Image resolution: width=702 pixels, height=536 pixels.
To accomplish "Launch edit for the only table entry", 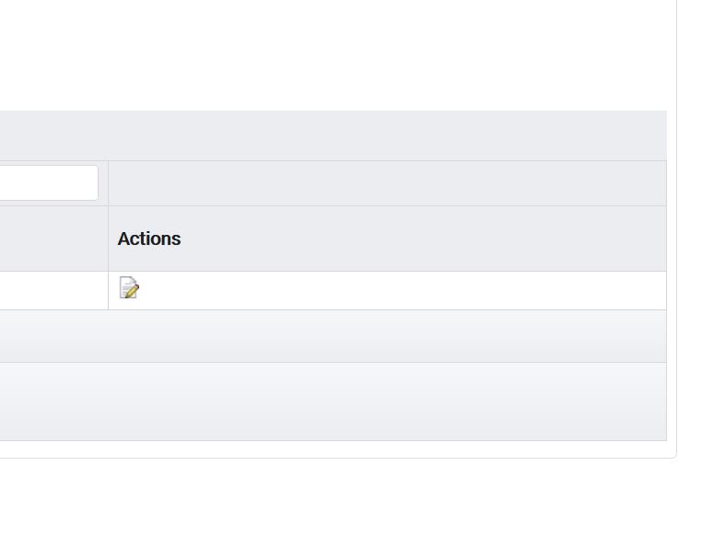I will point(129,287).
